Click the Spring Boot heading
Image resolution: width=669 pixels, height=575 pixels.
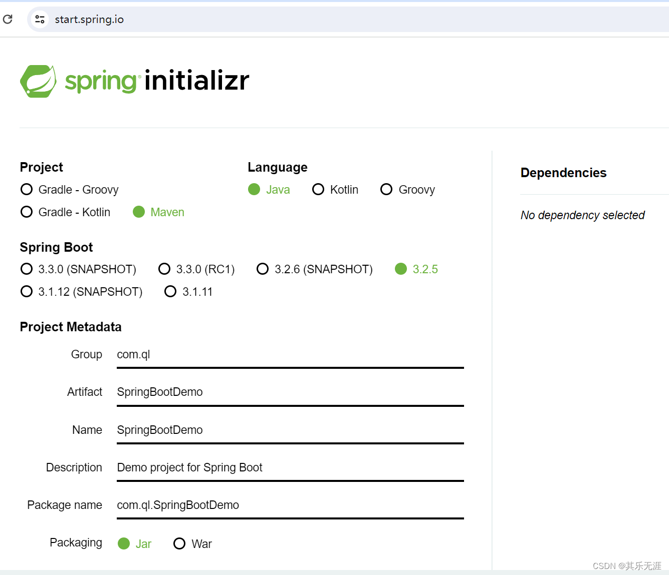(56, 247)
